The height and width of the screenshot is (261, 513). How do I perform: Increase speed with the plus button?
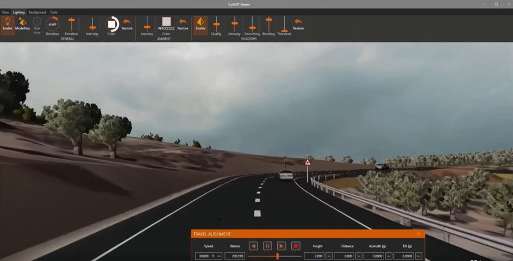click(x=213, y=256)
